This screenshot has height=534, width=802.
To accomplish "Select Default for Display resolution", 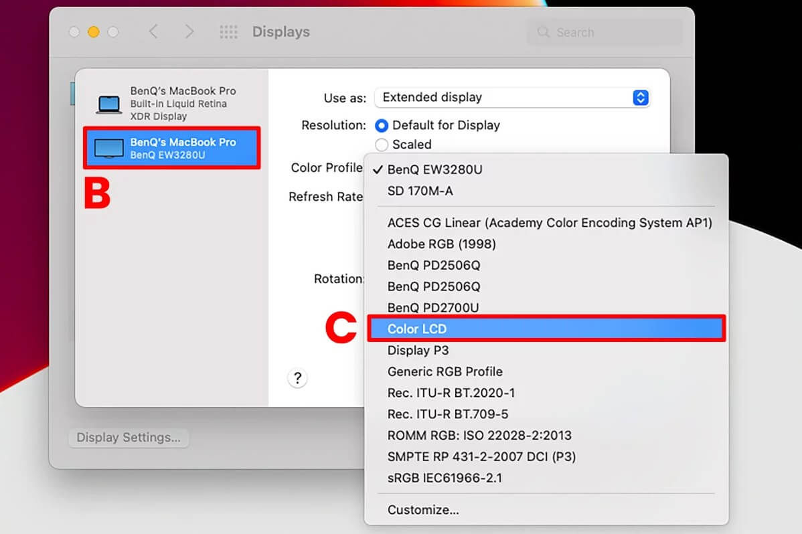I will [x=382, y=125].
